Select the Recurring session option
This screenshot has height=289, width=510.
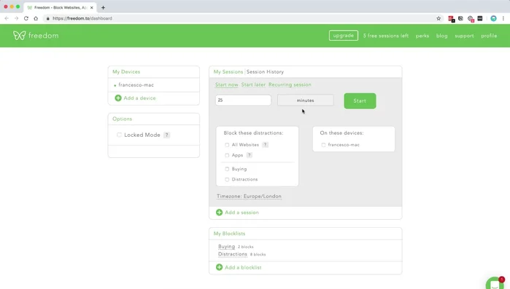pos(290,84)
